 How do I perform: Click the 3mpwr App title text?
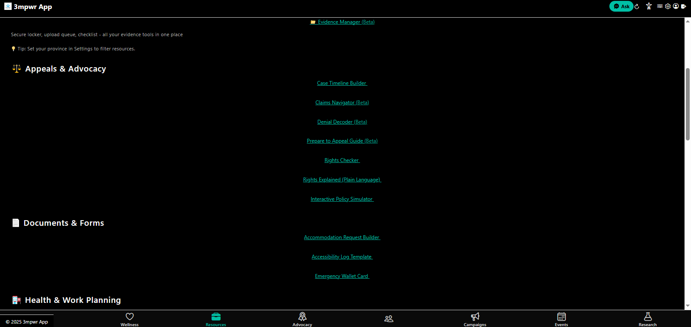(33, 7)
